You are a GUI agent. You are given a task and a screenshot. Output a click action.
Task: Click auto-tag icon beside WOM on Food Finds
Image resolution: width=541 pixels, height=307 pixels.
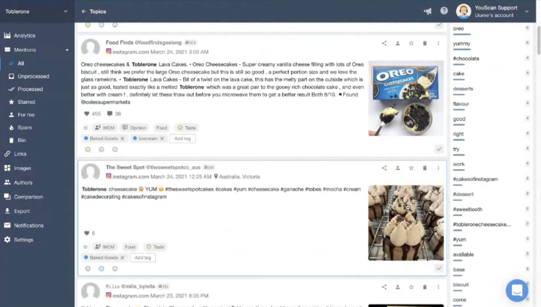(x=86, y=128)
